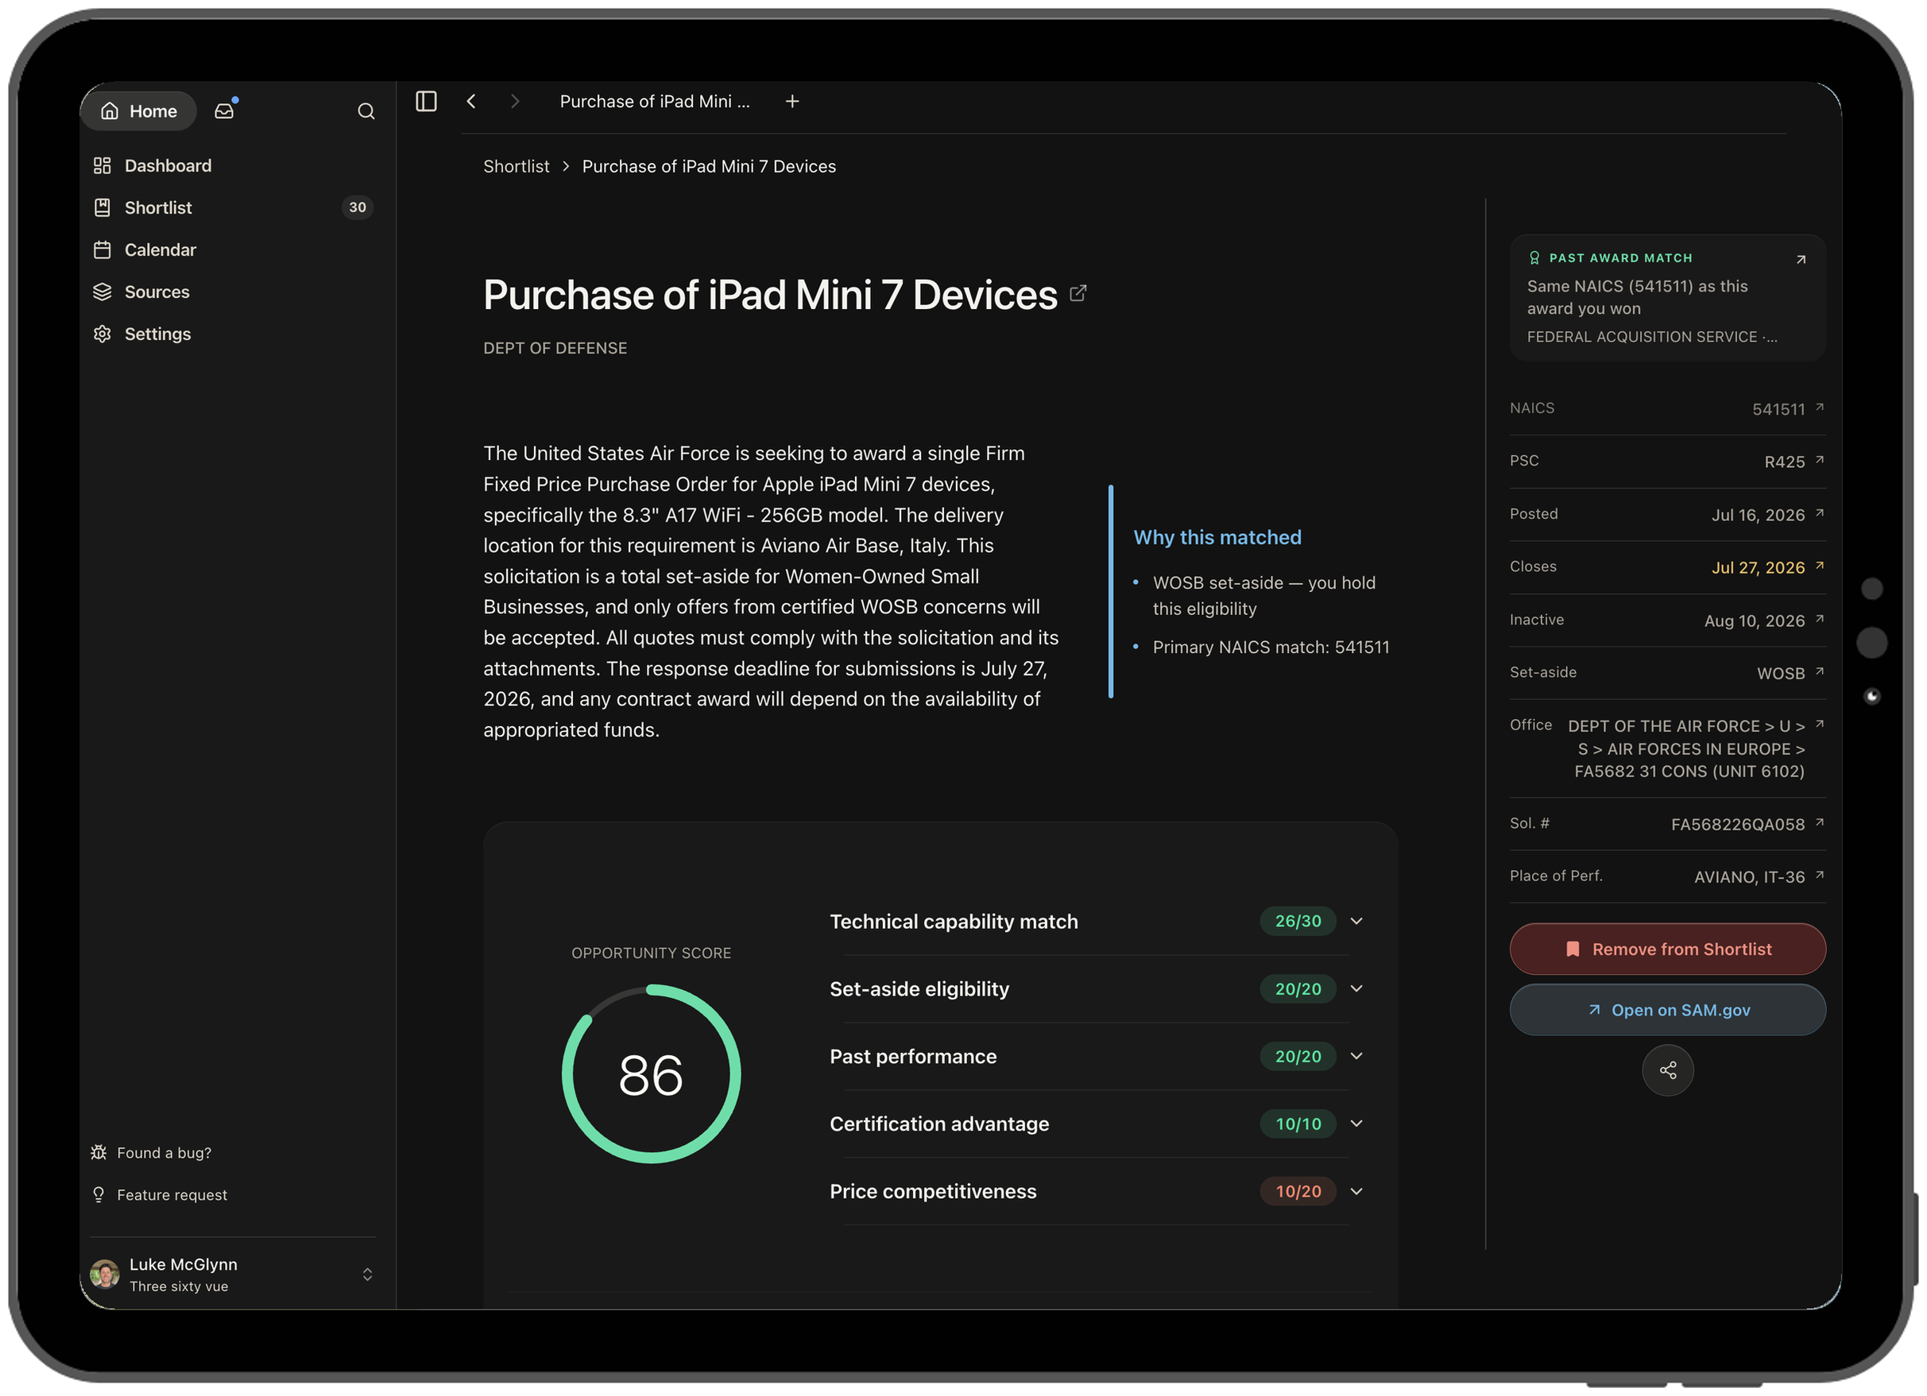Open Sources in the sidebar
This screenshot has width=1927, height=1396.
[233, 292]
